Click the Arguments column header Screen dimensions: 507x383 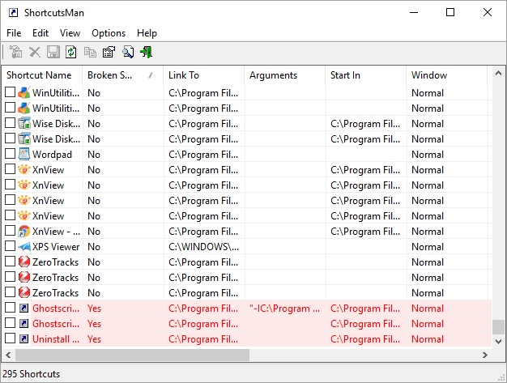click(284, 75)
